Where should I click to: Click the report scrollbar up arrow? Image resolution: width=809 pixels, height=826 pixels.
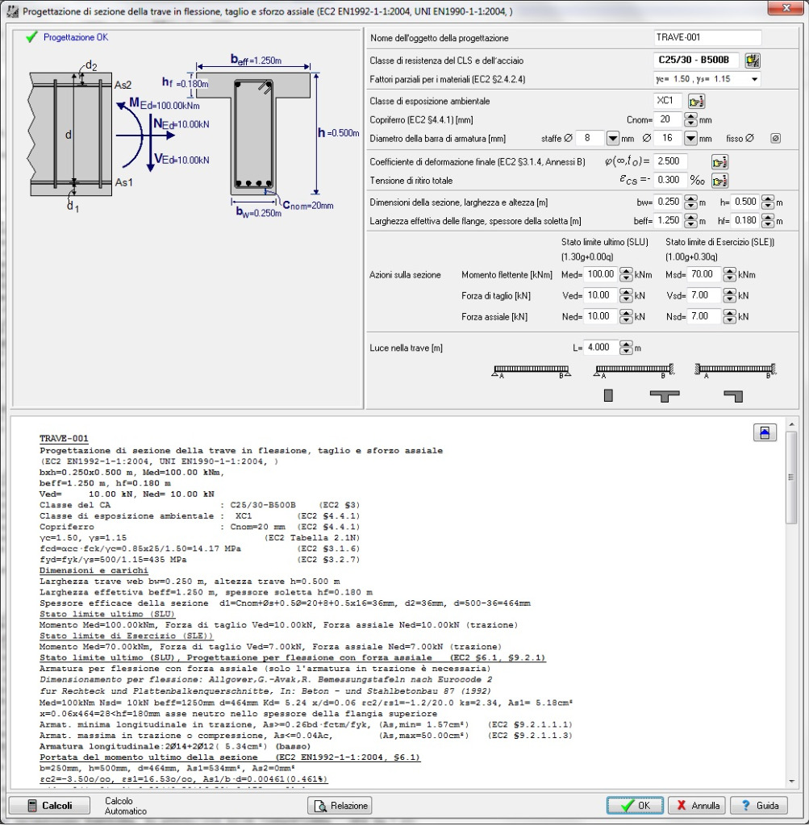[791, 424]
